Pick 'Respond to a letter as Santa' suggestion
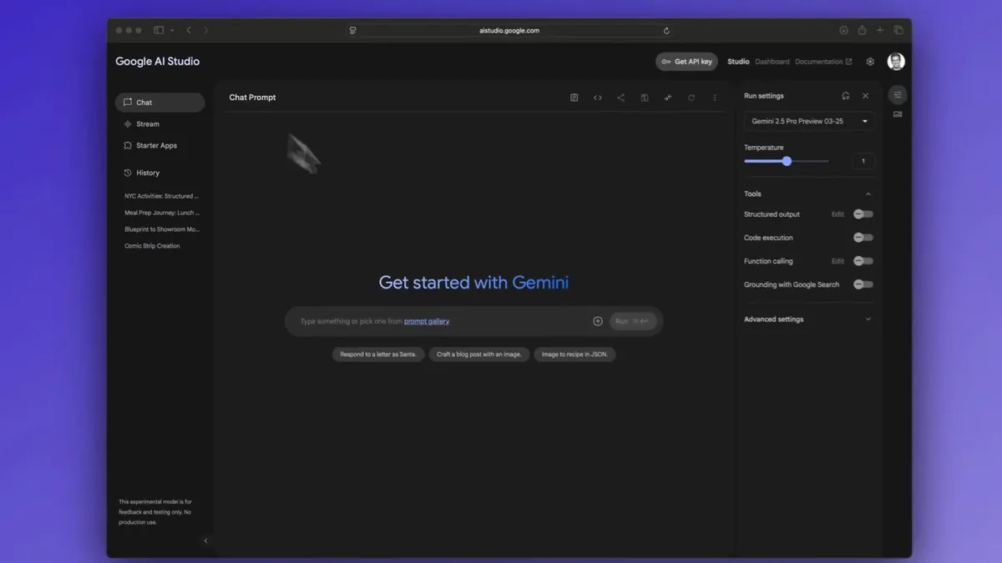 (378, 354)
